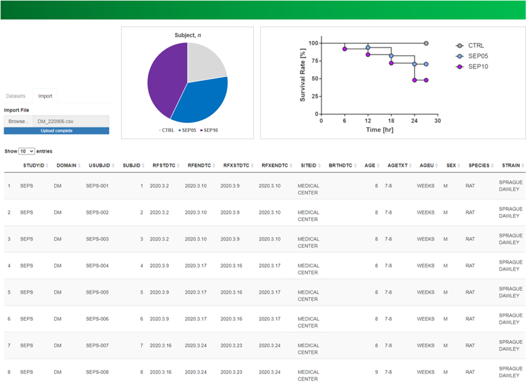Click the Browse... file button
Screen dimensions: 526x384
click(18, 122)
